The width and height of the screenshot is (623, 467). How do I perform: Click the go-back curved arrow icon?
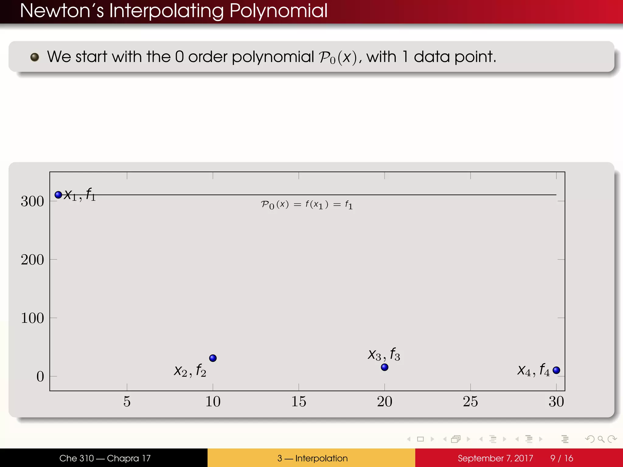590,439
